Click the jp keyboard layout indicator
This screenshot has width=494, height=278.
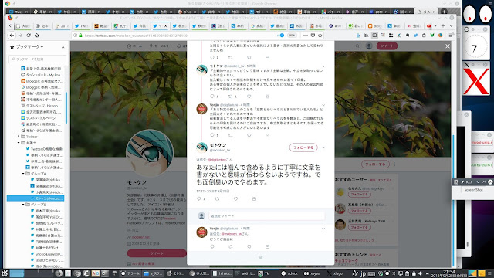click(x=363, y=273)
